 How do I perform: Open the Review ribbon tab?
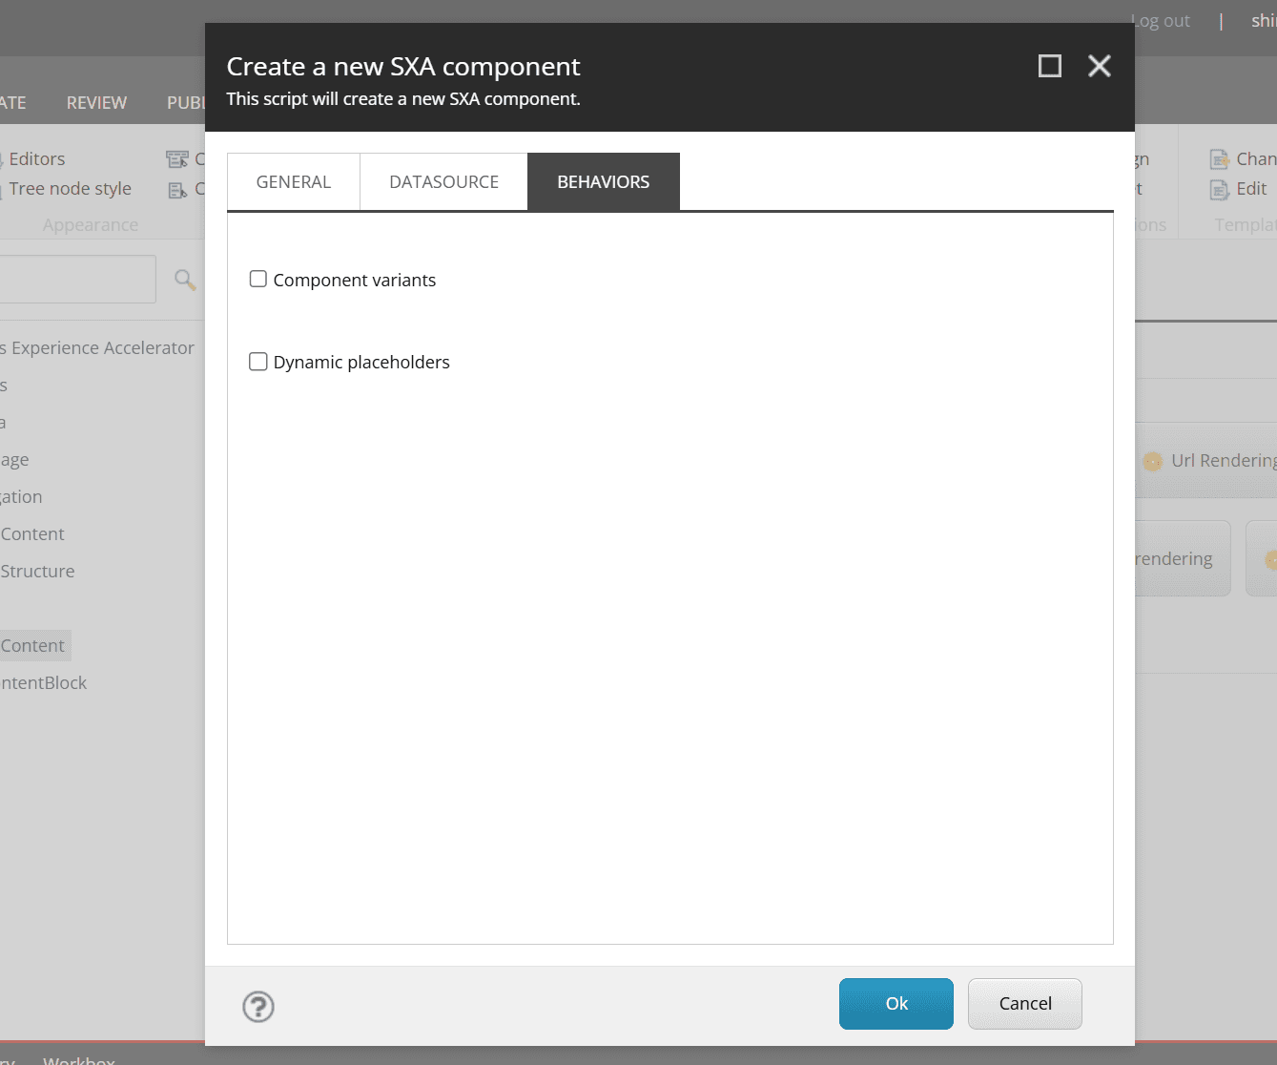[x=96, y=103]
